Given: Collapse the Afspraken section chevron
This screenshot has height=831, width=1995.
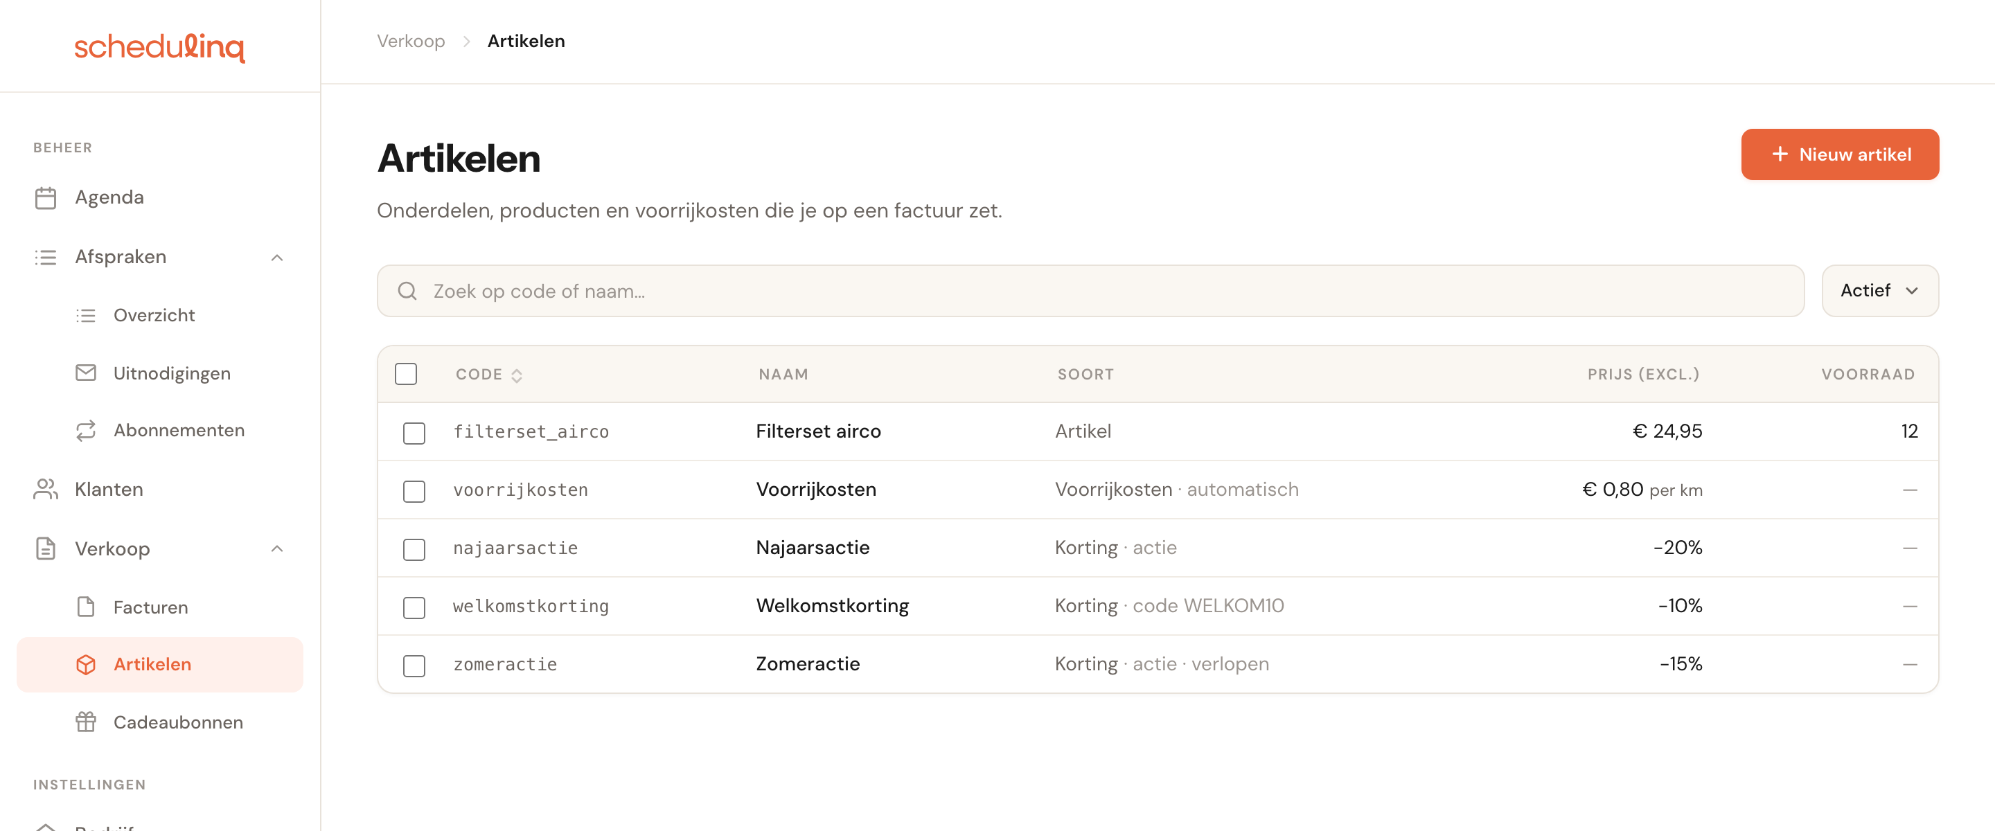Looking at the screenshot, I should (x=277, y=257).
